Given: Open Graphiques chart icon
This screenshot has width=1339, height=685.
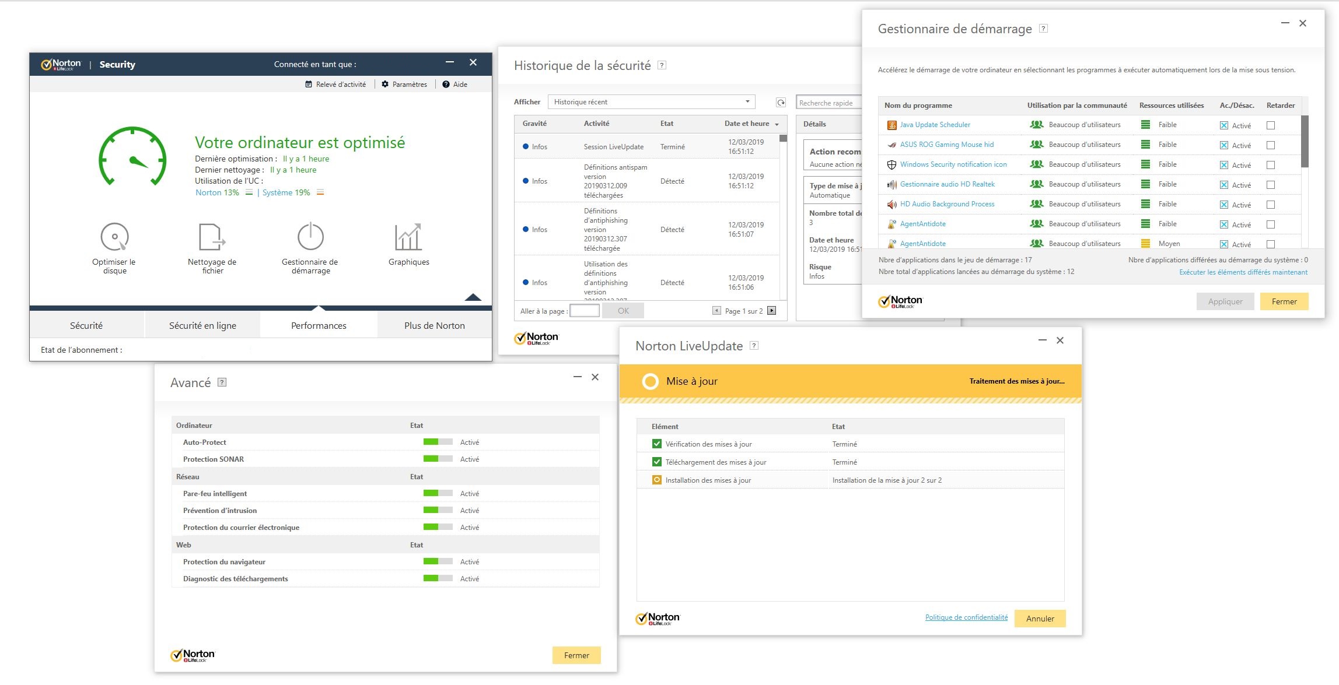Looking at the screenshot, I should coord(408,237).
